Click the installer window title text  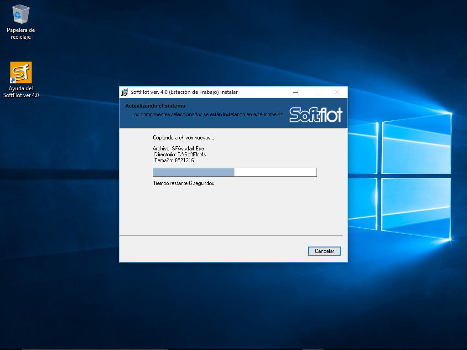[184, 92]
